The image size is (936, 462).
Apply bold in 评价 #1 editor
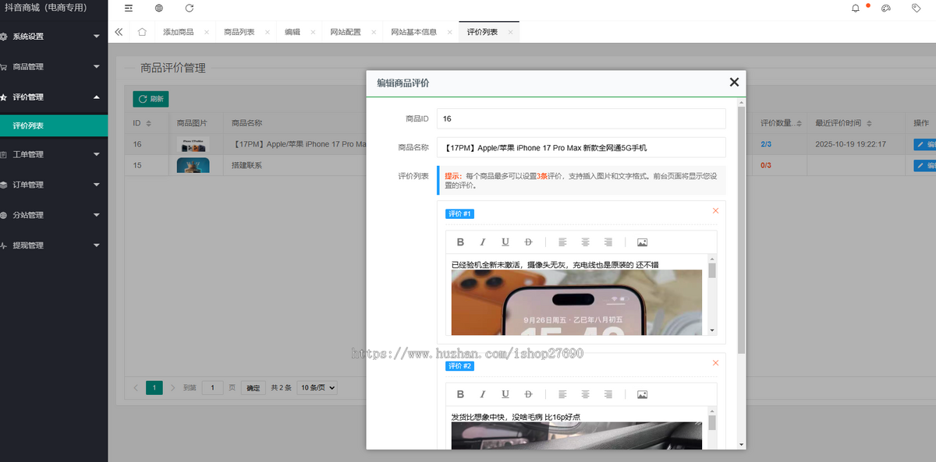(460, 242)
